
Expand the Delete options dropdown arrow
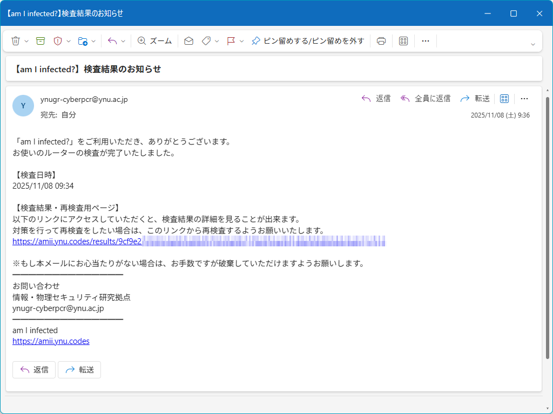(x=27, y=41)
